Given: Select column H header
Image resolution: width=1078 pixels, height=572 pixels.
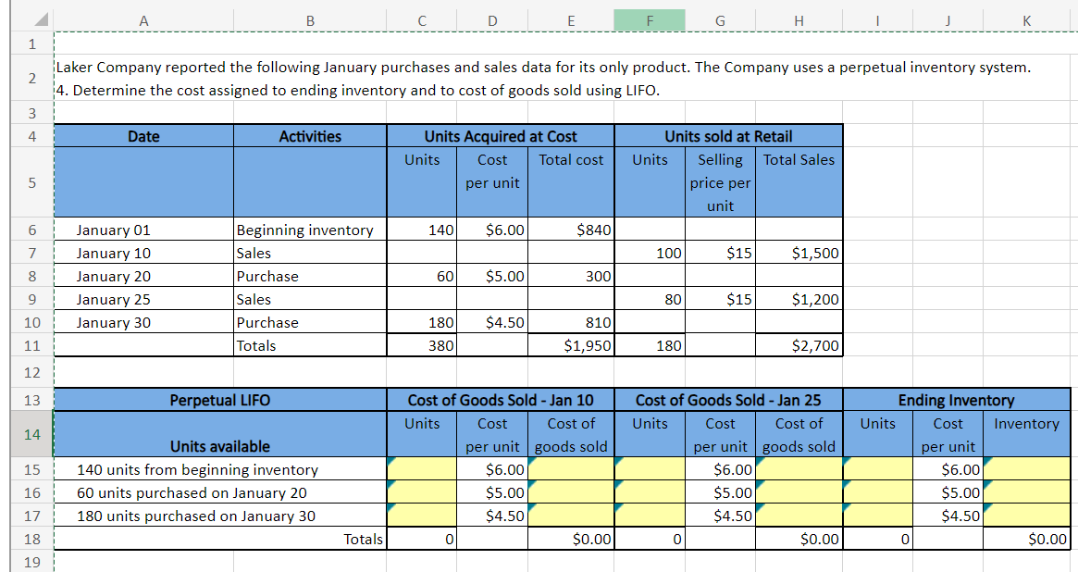Looking at the screenshot, I should 799,20.
